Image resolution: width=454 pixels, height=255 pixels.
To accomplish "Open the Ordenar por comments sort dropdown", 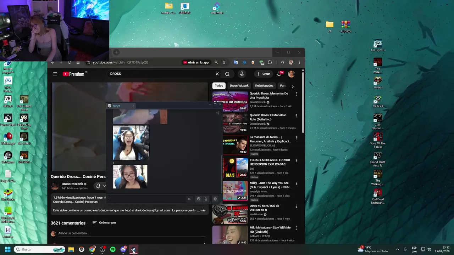I will pyautogui.click(x=104, y=223).
